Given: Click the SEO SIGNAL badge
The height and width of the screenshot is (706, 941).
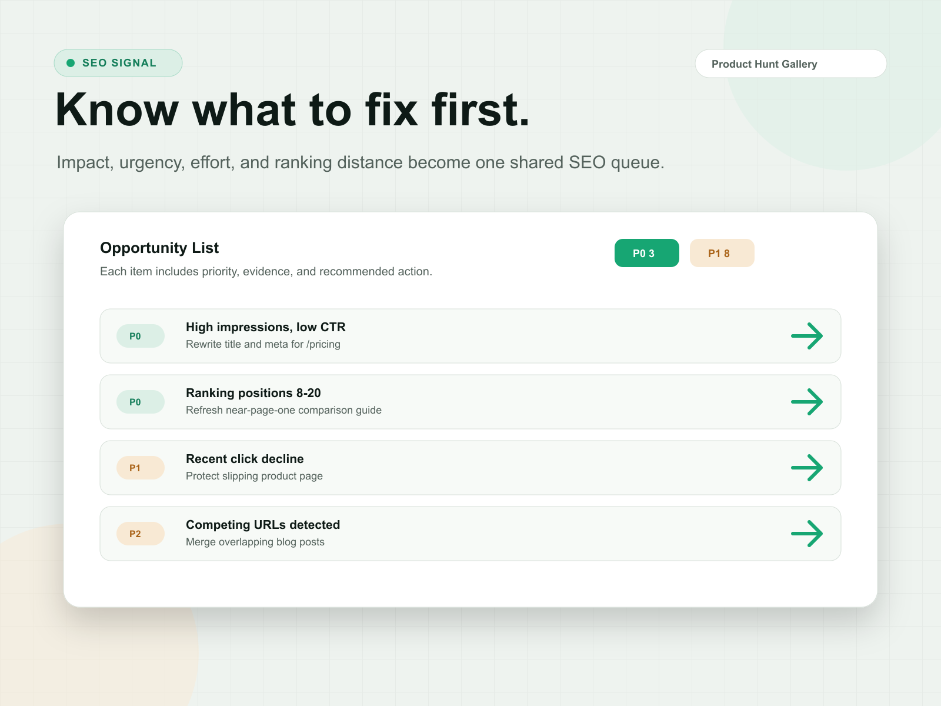Looking at the screenshot, I should coord(118,63).
